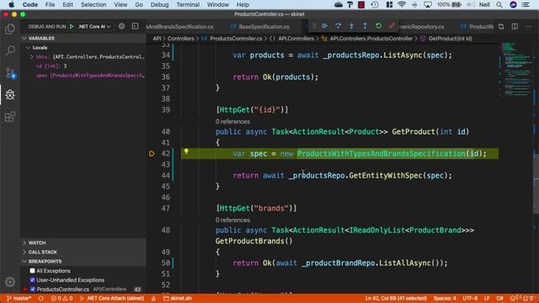The image size is (539, 303).
Task: Open the Debug menu
Action: pos(159,5)
